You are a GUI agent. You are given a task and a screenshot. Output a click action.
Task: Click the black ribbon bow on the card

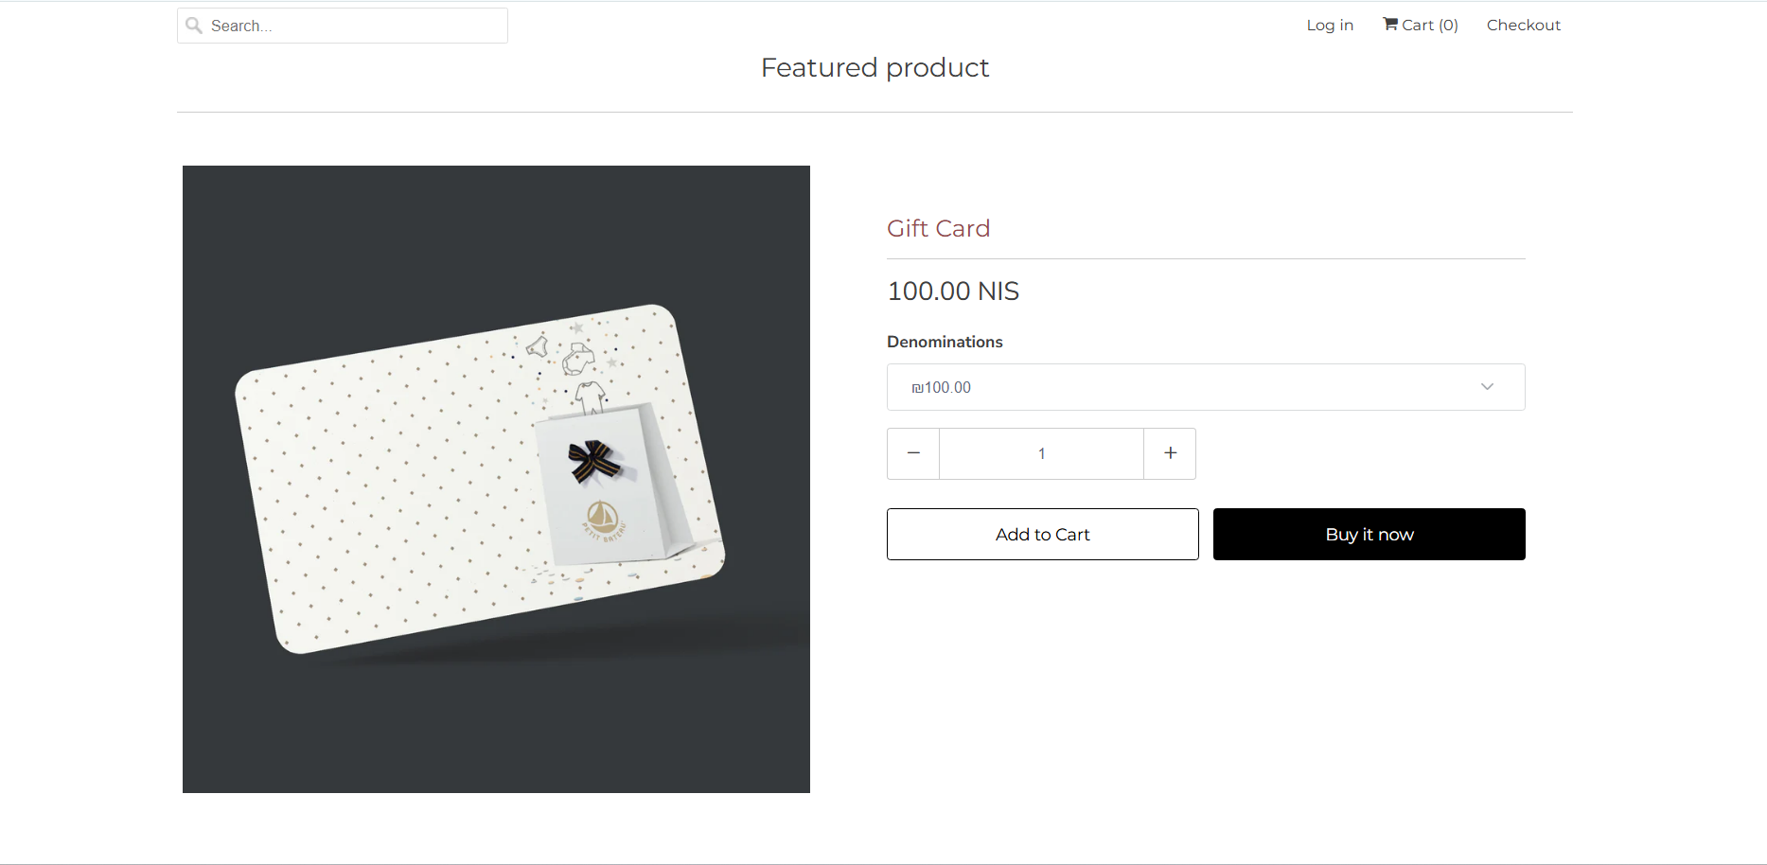tap(593, 461)
